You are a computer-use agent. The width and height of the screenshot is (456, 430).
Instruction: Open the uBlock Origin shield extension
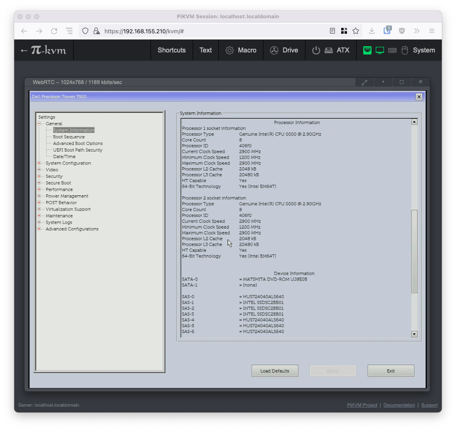point(402,31)
